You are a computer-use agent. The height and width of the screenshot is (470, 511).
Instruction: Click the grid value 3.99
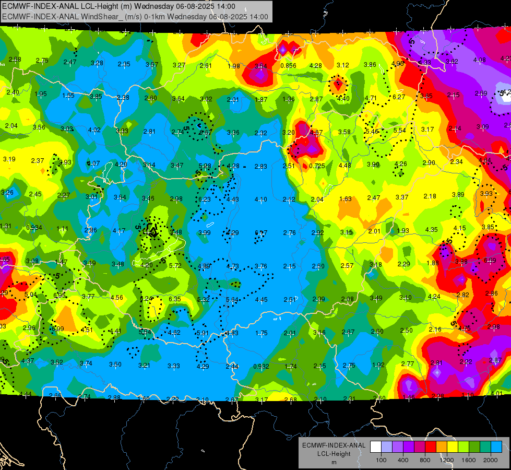[204, 232]
